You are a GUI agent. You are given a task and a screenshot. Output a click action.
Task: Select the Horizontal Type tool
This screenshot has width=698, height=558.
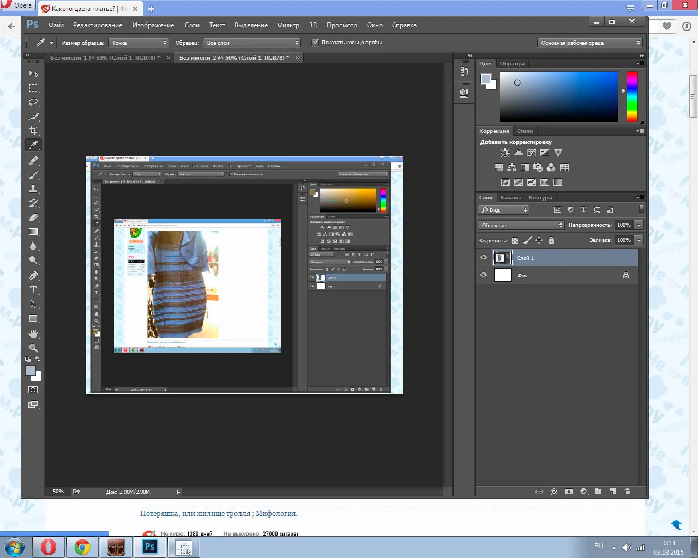tap(33, 290)
